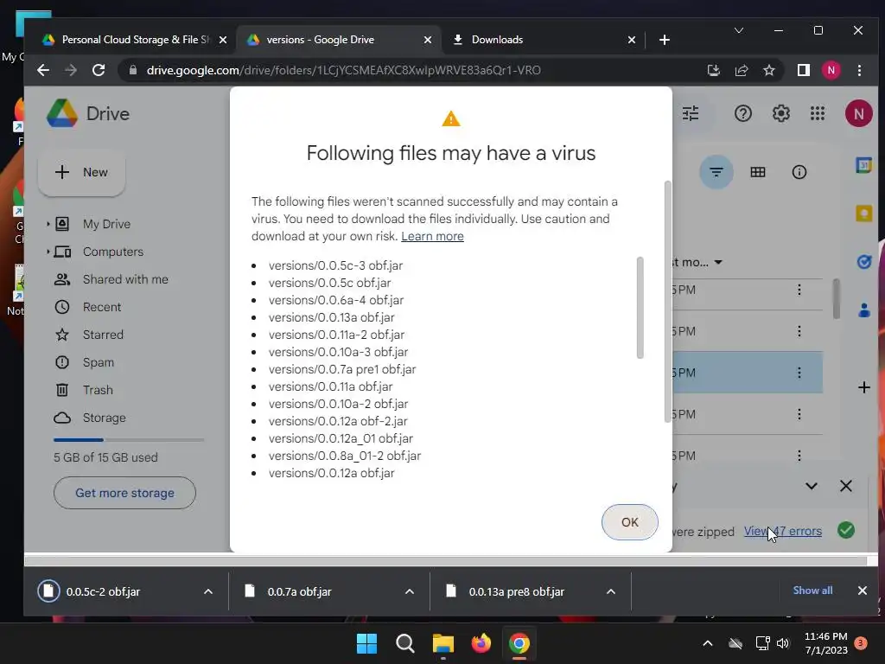This screenshot has height=664, width=885.
Task: Open options for 0.0.7a obf.jar download
Action: pos(410,591)
